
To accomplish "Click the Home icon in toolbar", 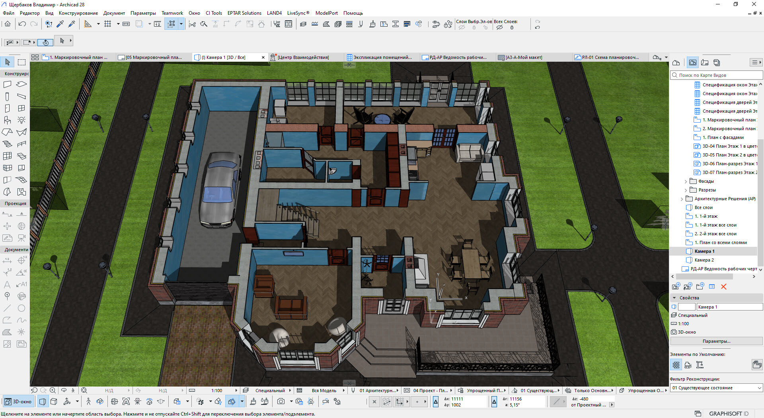I will pos(8,24).
